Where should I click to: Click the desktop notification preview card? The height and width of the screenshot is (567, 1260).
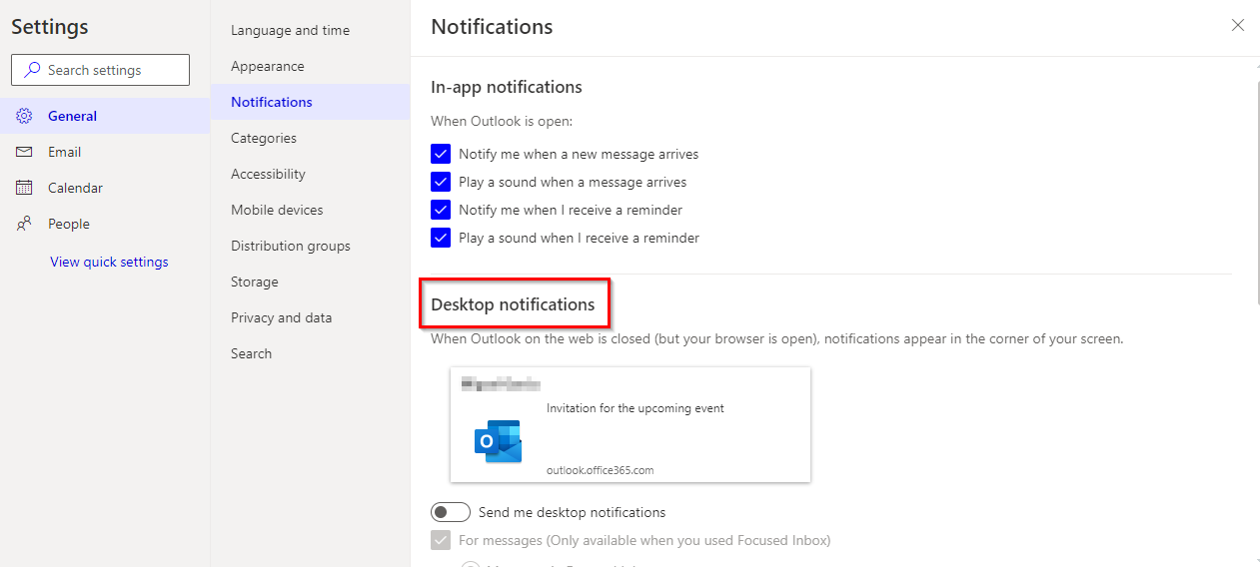pos(630,424)
